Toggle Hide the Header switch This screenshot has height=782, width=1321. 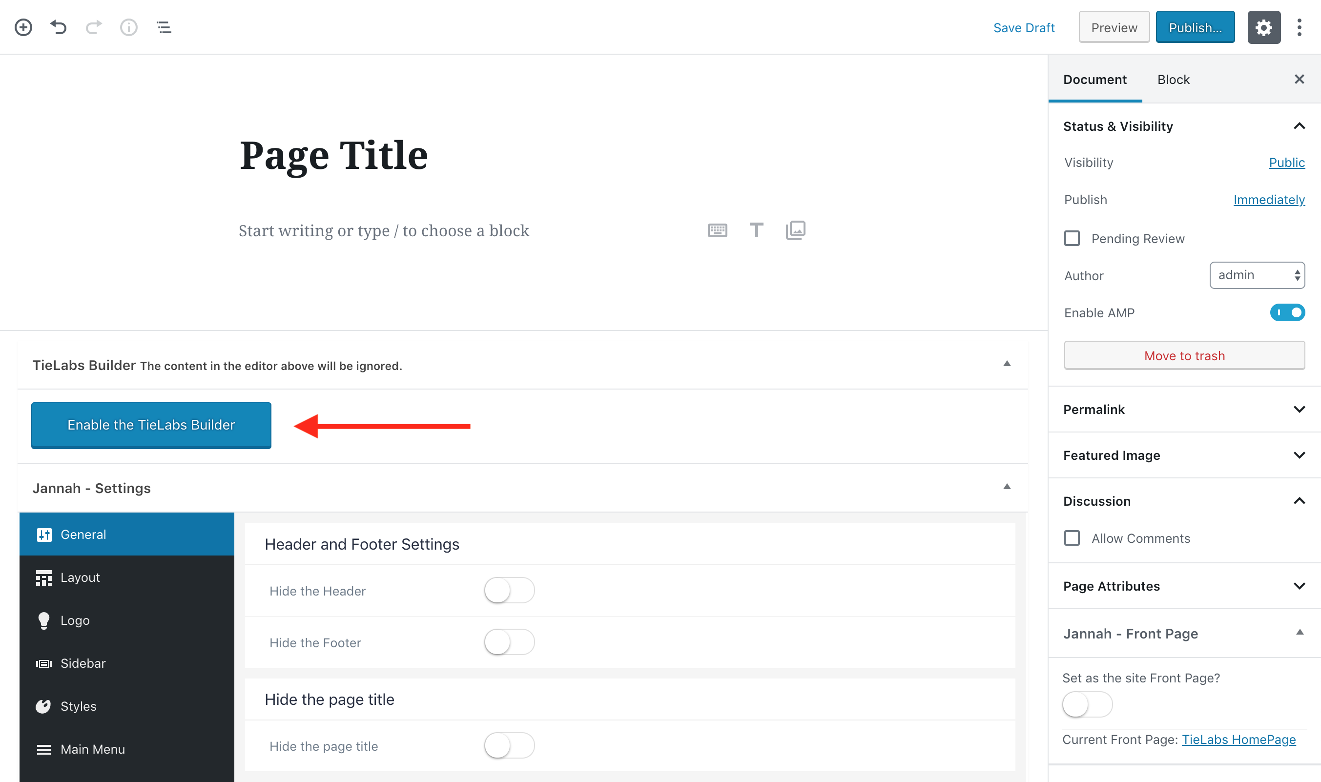click(509, 591)
